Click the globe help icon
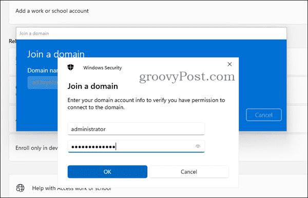 point(20,188)
